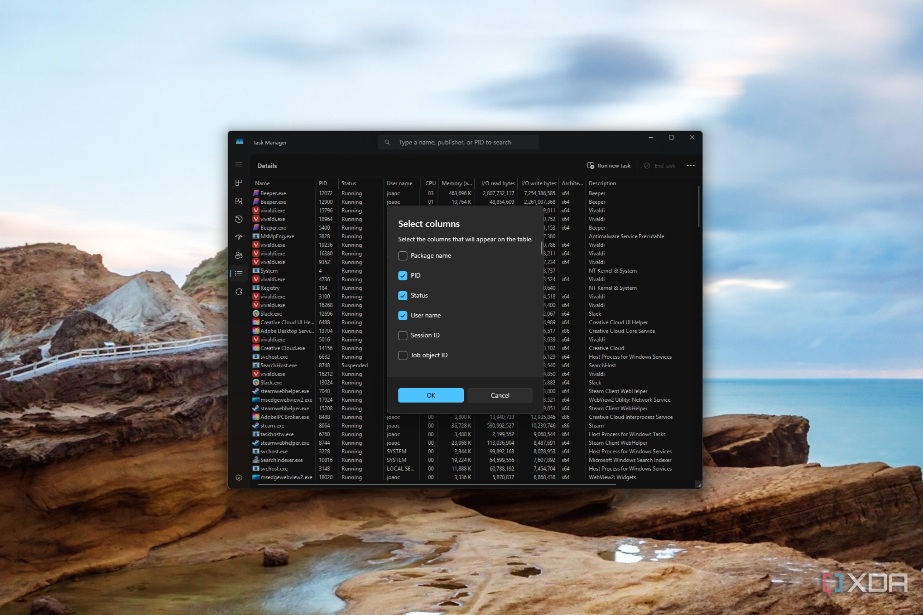This screenshot has height=615, width=923.
Task: Uncheck the Status column checkbox
Action: (403, 296)
